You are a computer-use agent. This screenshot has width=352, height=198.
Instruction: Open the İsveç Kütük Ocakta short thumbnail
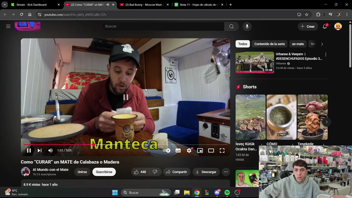click(251, 117)
